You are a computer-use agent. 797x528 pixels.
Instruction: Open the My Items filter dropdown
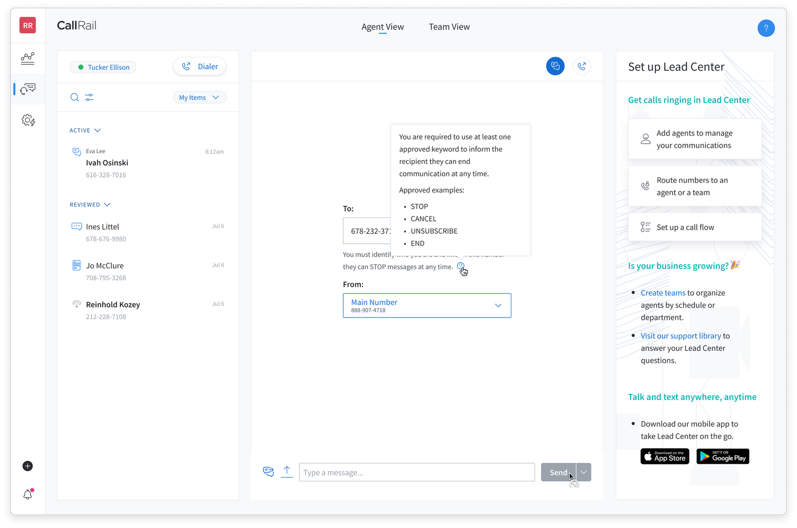tap(199, 97)
